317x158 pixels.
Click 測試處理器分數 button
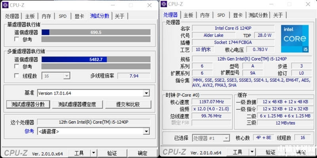(28, 105)
